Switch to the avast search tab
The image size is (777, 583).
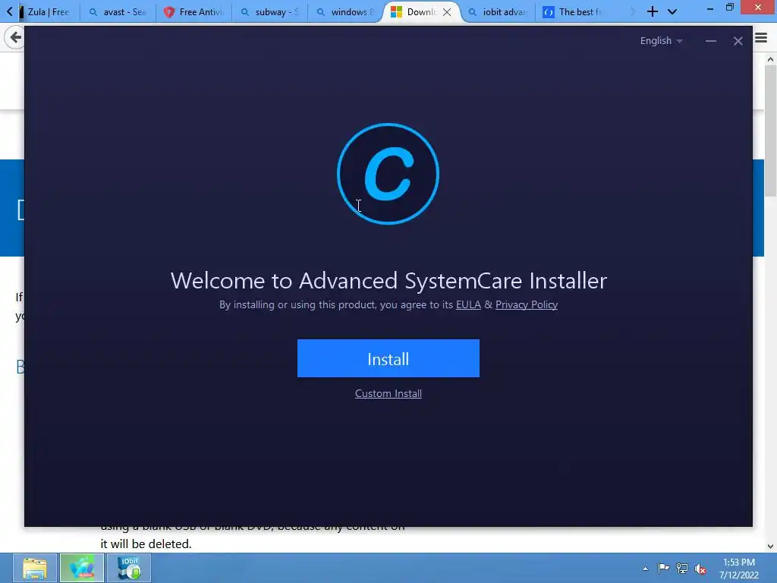tap(118, 12)
